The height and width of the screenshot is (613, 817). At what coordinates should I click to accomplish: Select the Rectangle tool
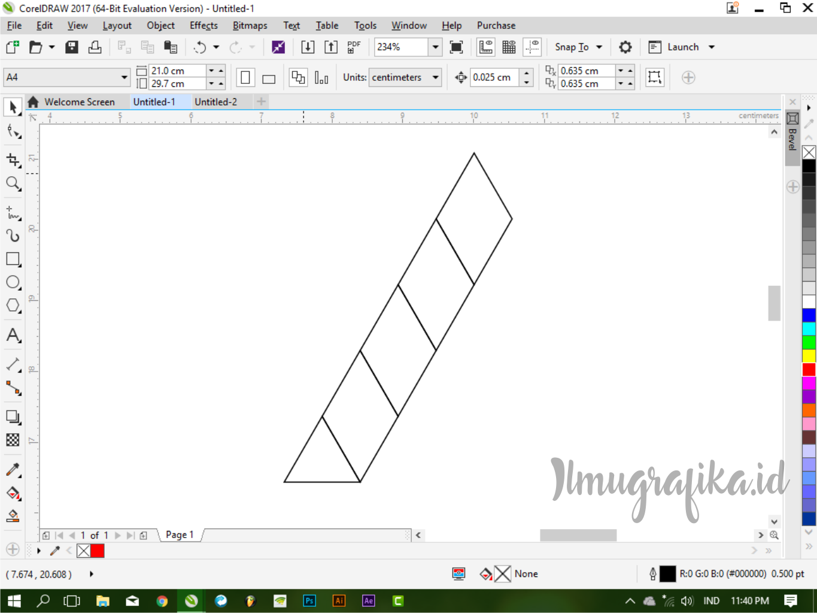13,259
